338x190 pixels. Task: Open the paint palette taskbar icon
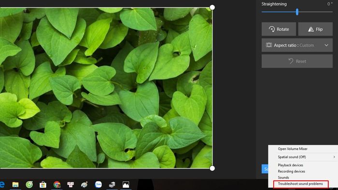click(x=84, y=185)
